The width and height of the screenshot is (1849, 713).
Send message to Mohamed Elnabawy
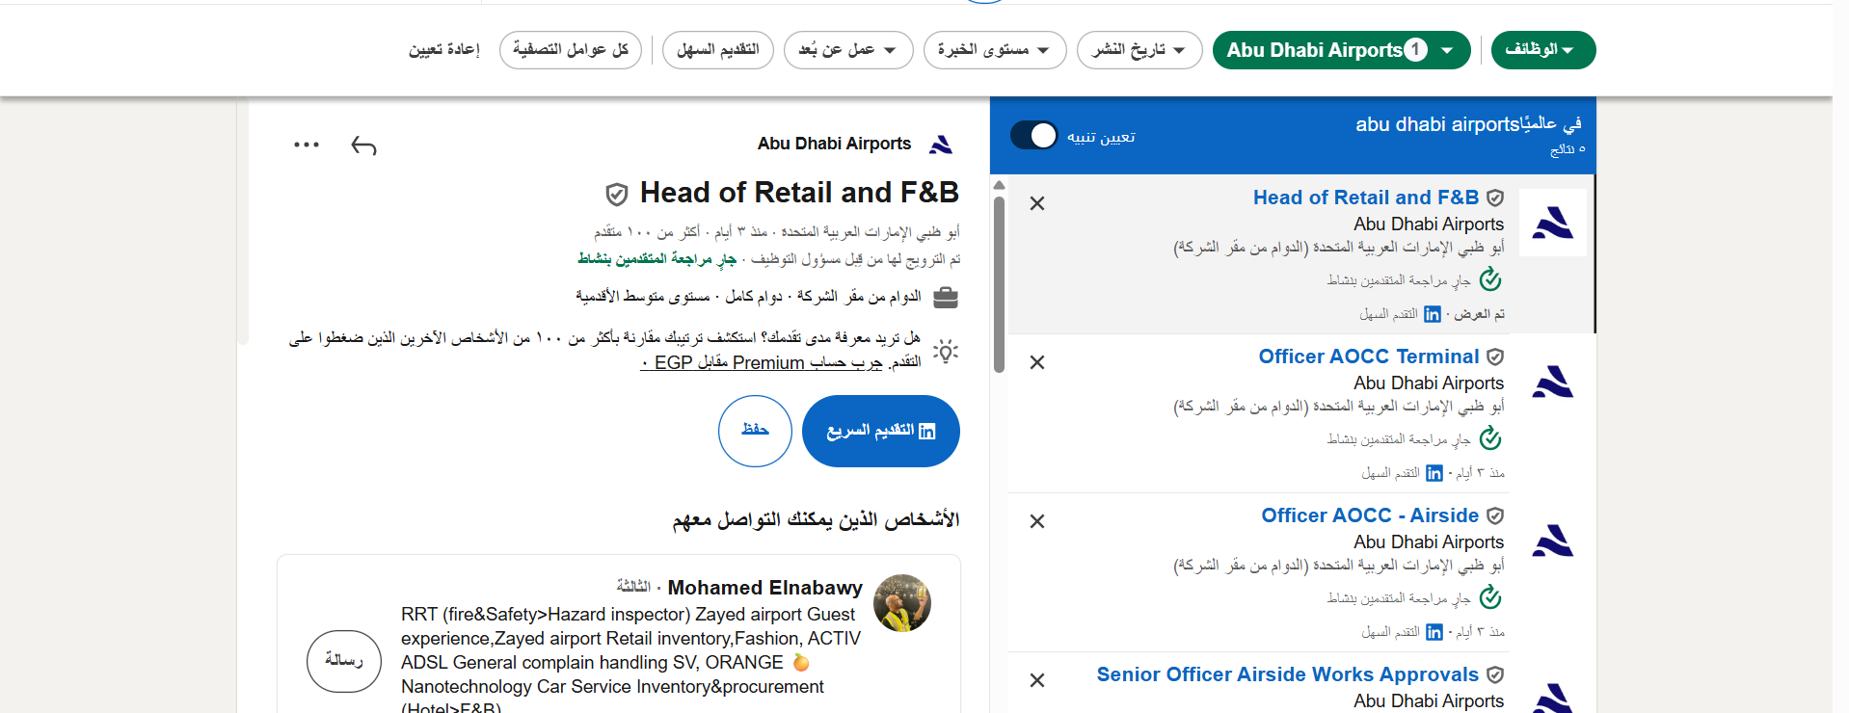(344, 661)
